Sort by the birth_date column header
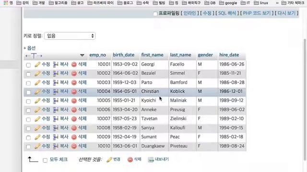Image resolution: width=307 pixels, height=172 pixels. tap(124, 55)
